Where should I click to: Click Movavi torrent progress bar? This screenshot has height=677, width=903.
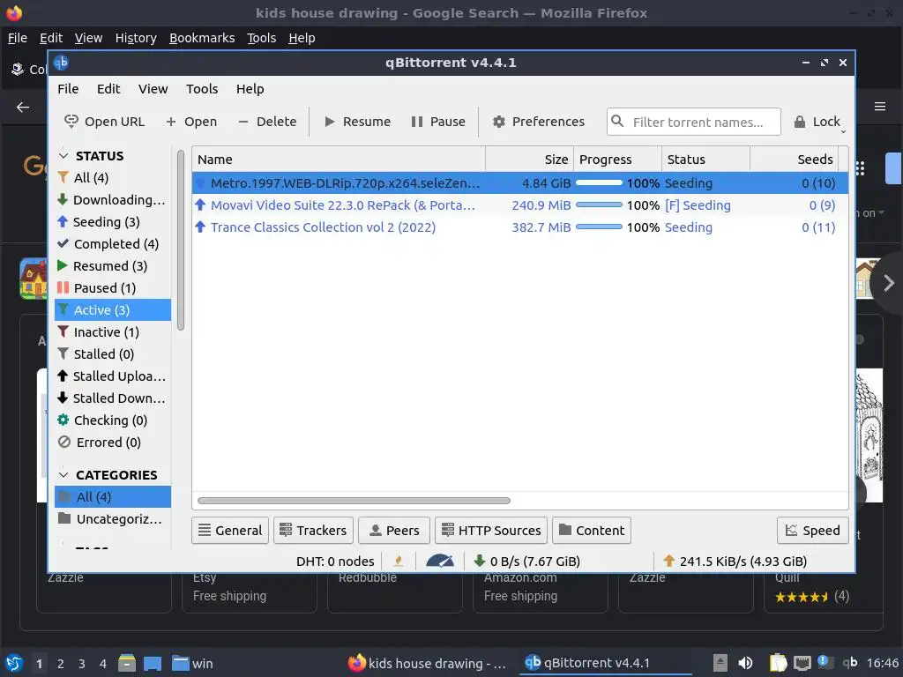[599, 205]
